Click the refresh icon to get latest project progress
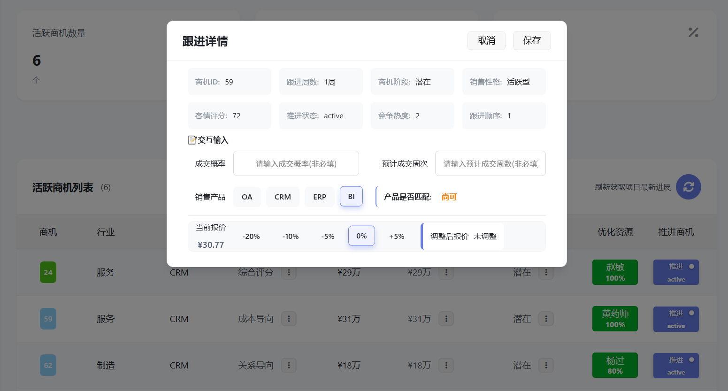The height and width of the screenshot is (391, 728). (x=688, y=187)
